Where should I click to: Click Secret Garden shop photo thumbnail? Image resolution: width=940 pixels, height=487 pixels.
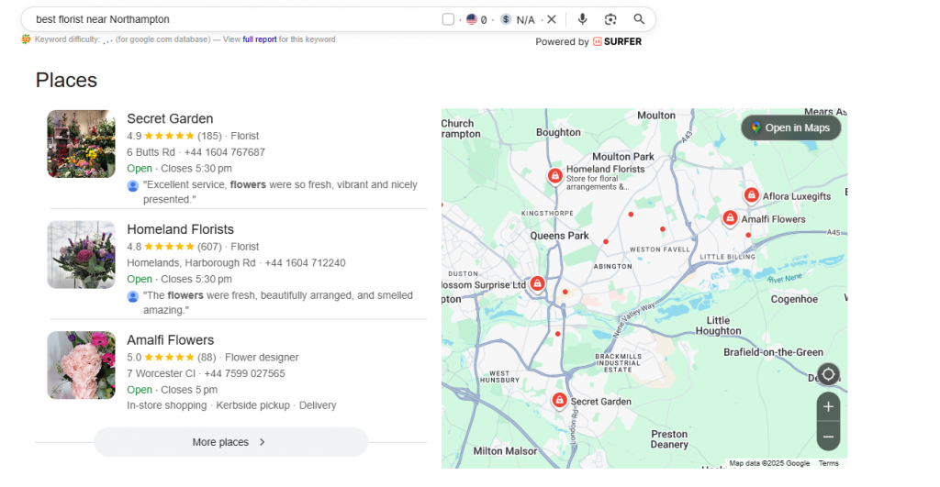point(81,144)
